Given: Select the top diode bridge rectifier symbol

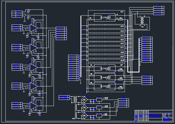Looking at the screenshot, I should pyautogui.click(x=85, y=99).
